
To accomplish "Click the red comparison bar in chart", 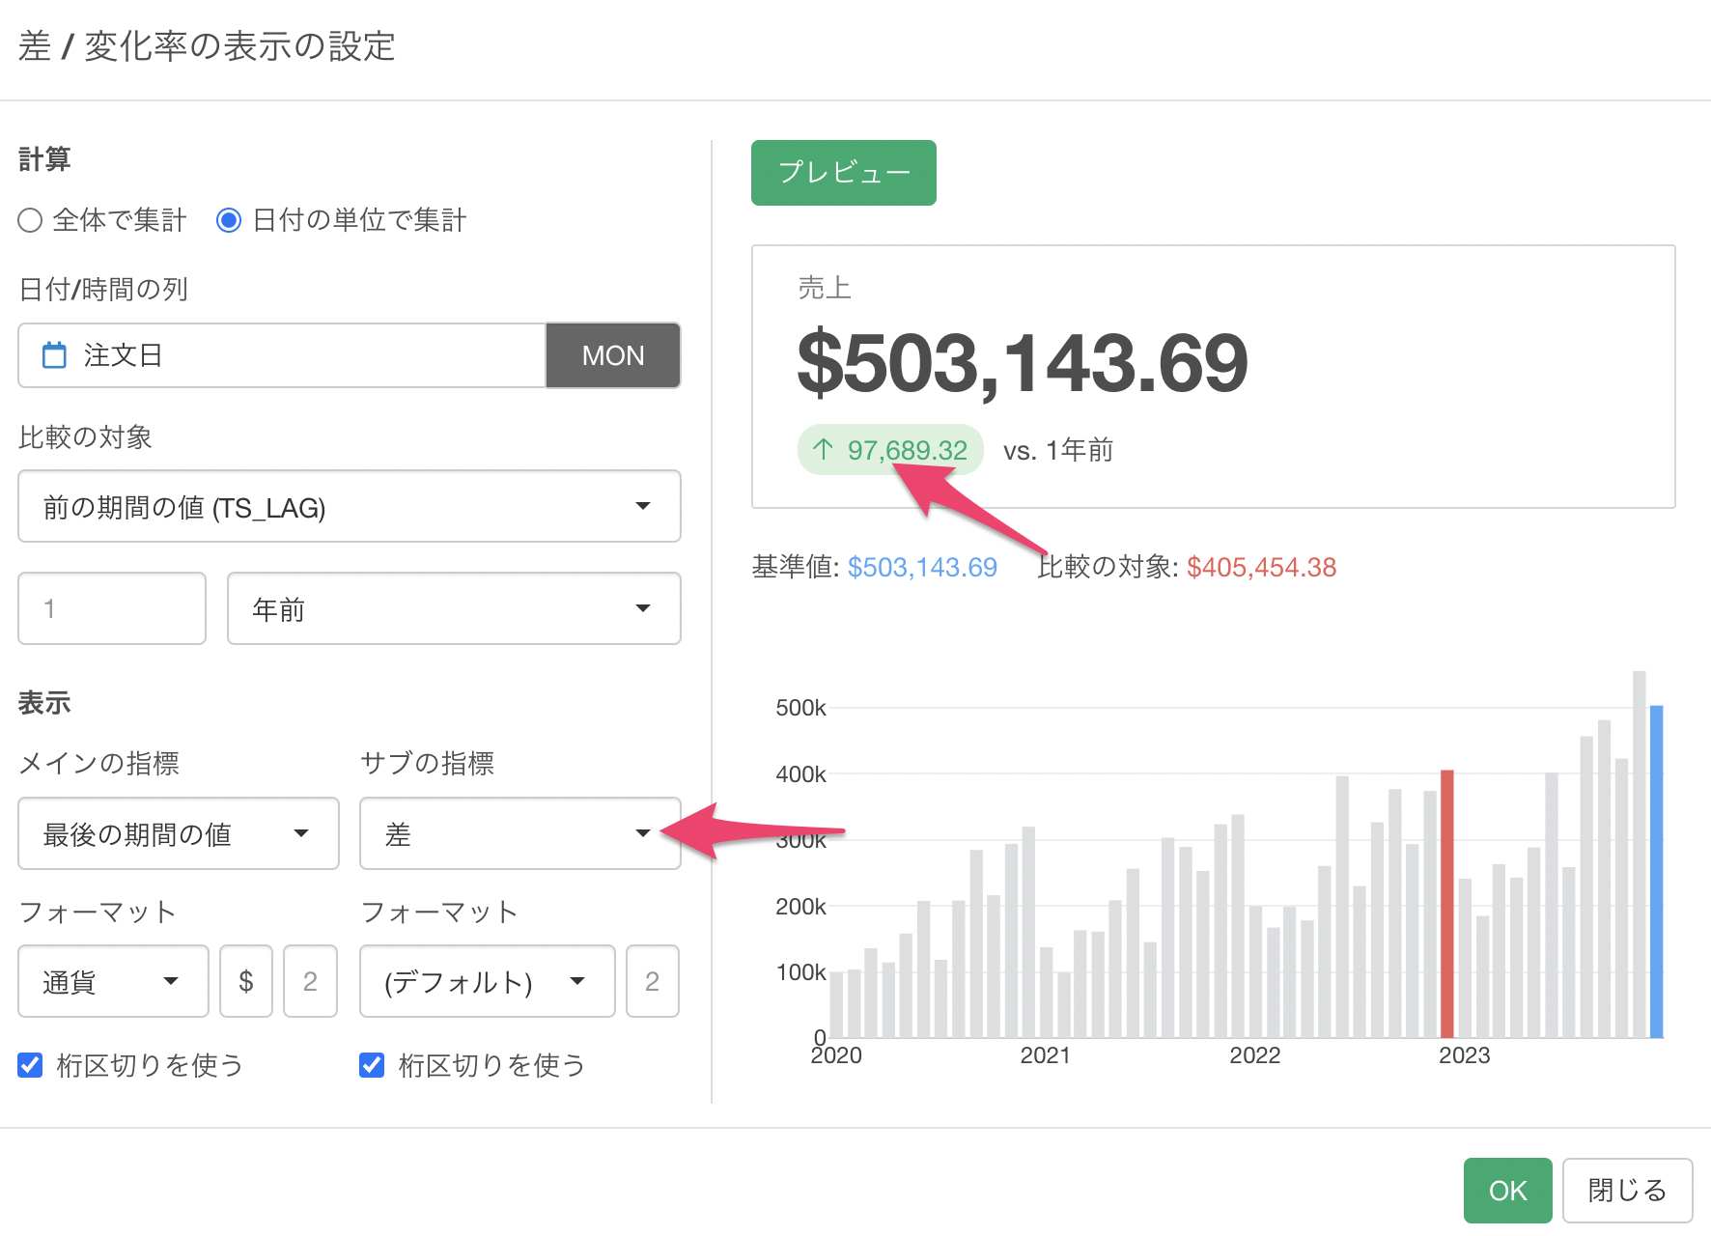I will pyautogui.click(x=1446, y=903).
